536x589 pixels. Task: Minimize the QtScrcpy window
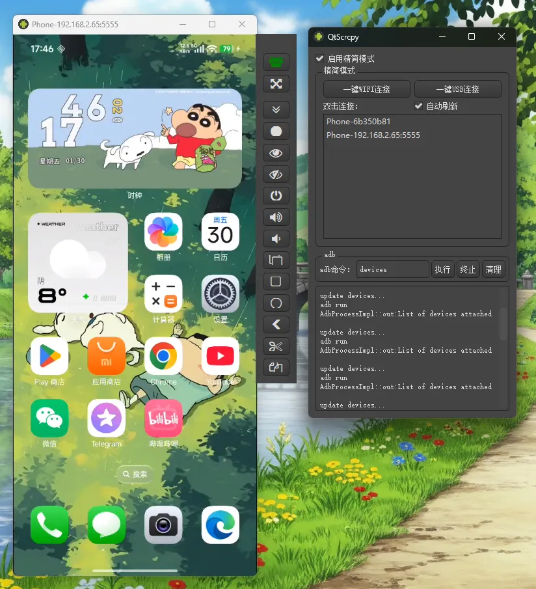442,36
